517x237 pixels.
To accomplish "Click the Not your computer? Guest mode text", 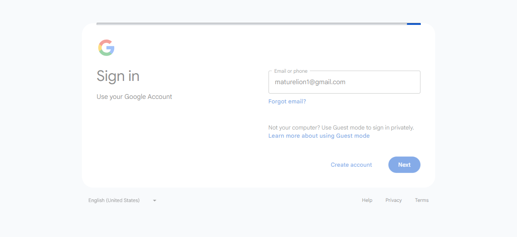I will (341, 127).
